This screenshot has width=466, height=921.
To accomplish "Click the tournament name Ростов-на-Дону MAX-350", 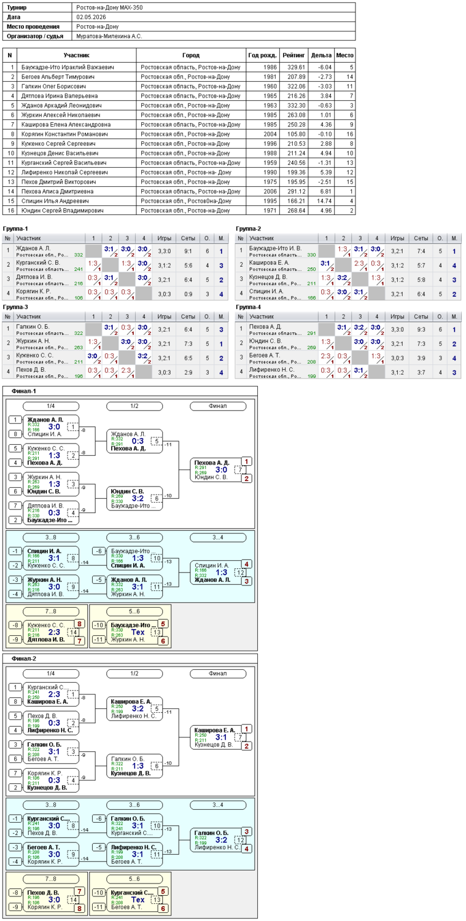I will 105,7.
